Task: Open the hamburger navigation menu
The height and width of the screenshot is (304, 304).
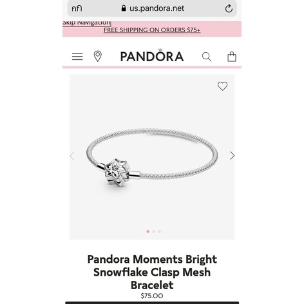Action: tap(77, 57)
